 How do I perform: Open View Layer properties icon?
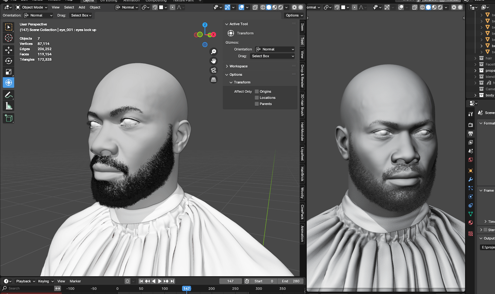470,142
